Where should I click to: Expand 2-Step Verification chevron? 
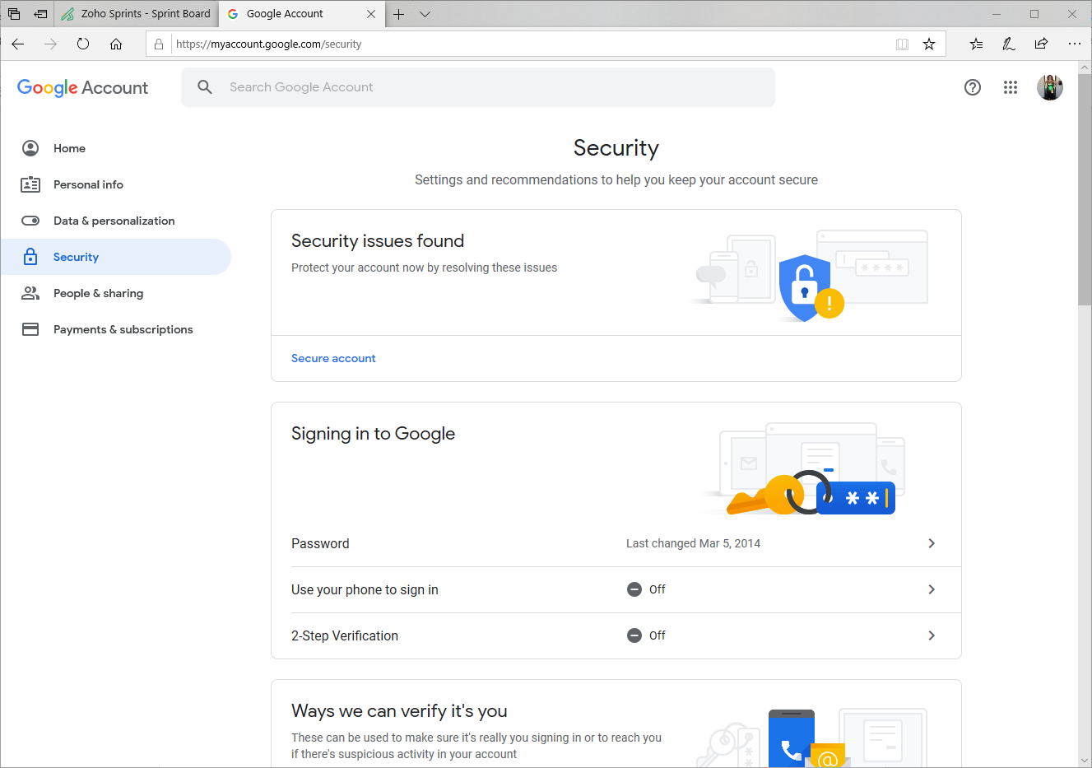coord(932,635)
